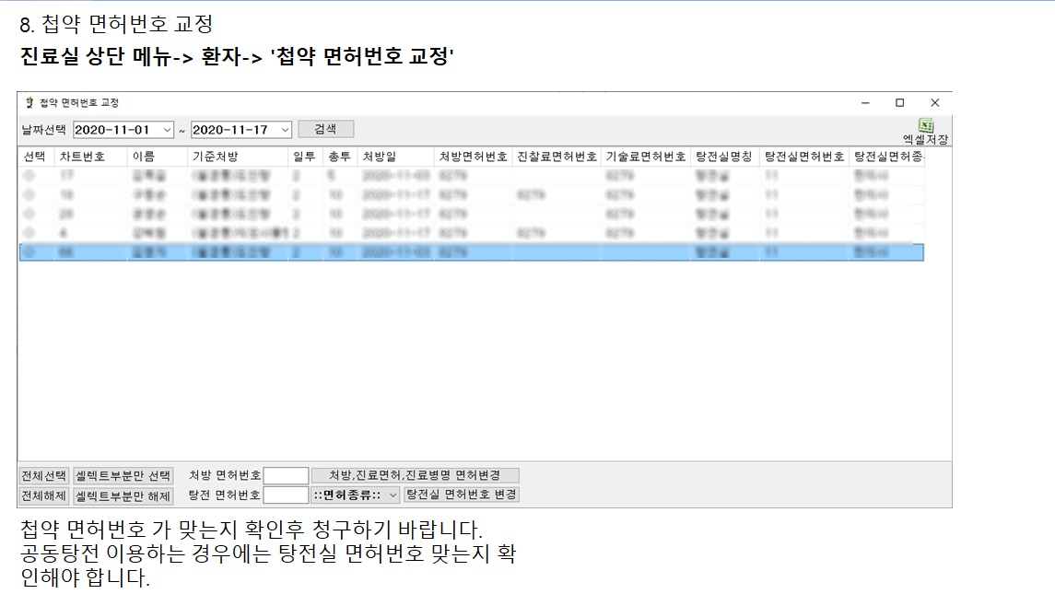
Task: Sort by the 차트번호 column header
Action: pos(82,157)
